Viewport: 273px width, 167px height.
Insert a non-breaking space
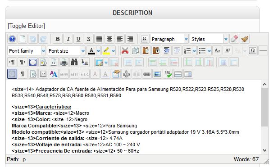click(x=43, y=74)
